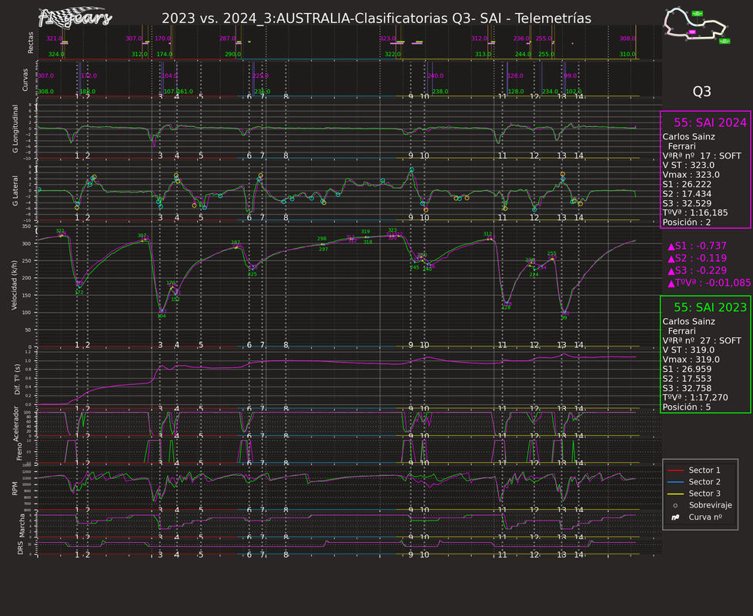Select the delta '▲S2 : -0.119'
The width and height of the screenshot is (753, 616).
[x=697, y=258]
